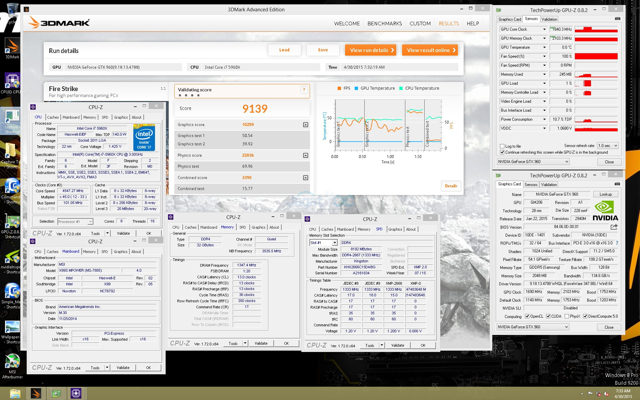Click camera icon in GPU-Z Graphics Card window
Viewport: 640px width, 400px height.
click(617, 184)
